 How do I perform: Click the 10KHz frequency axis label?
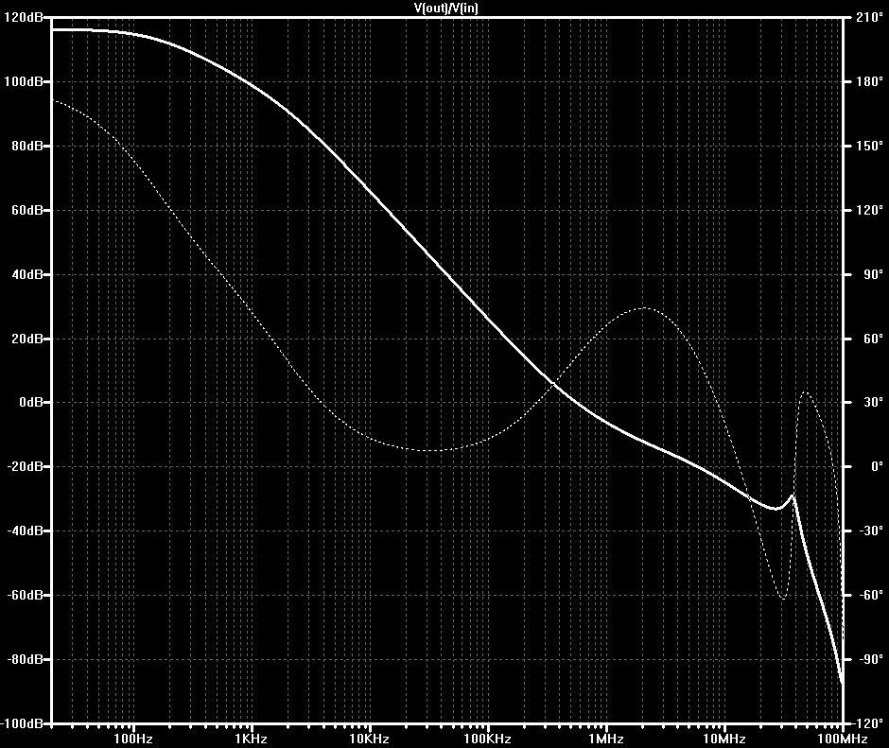tap(369, 739)
